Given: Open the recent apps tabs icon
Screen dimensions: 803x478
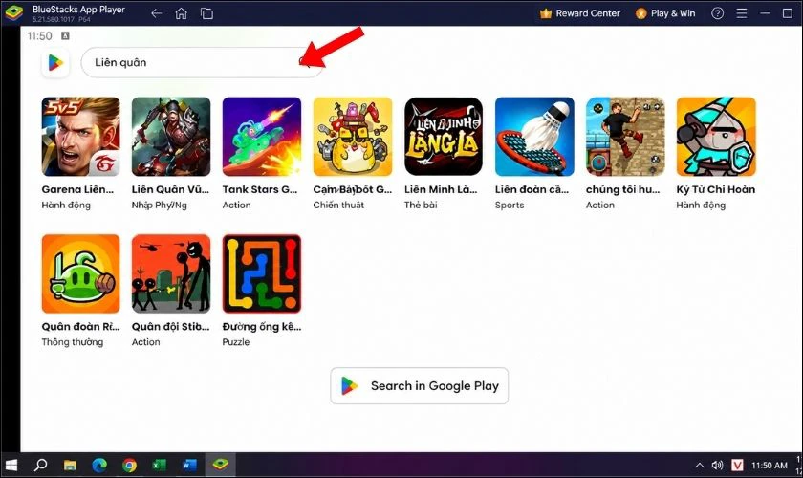Looking at the screenshot, I should coord(206,13).
